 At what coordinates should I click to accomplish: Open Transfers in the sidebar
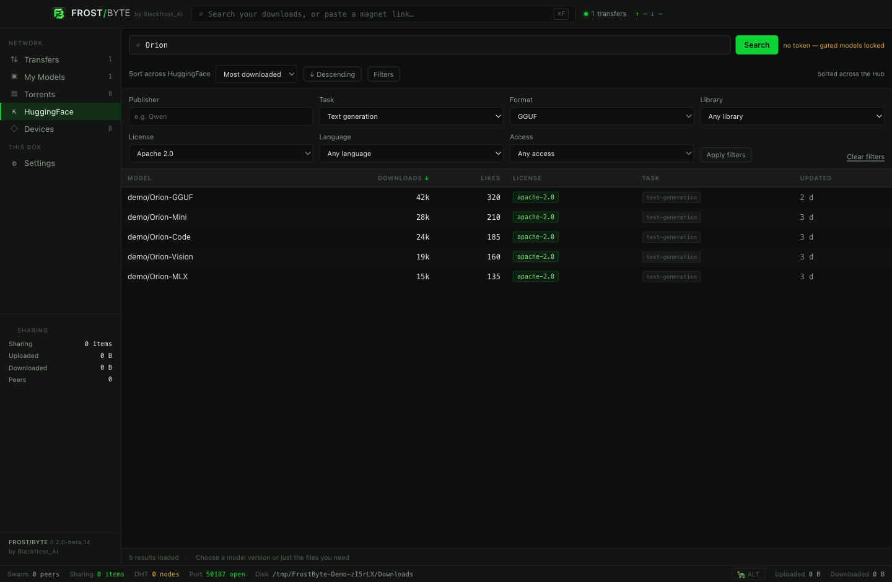point(61,59)
